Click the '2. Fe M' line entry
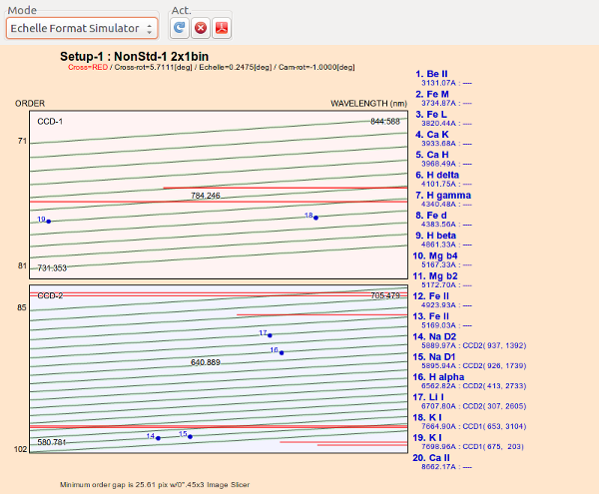 (x=443, y=98)
